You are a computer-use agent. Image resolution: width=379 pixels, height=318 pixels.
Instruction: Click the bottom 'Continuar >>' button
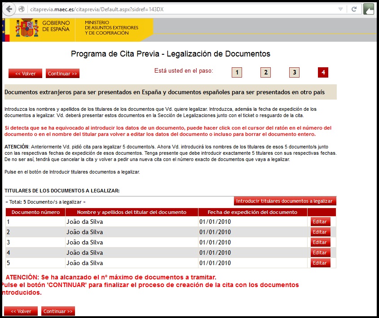pyautogui.click(x=58, y=311)
